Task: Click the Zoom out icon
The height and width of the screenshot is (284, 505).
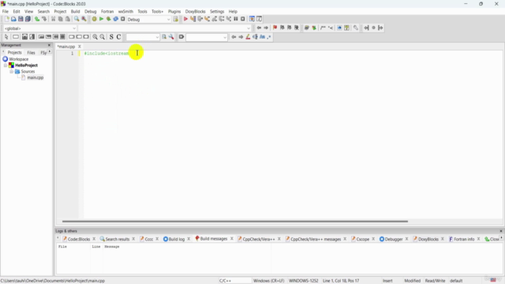Action: 103,37
